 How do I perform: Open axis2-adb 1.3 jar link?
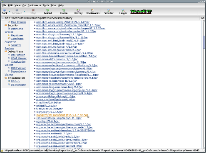(58, 137)
